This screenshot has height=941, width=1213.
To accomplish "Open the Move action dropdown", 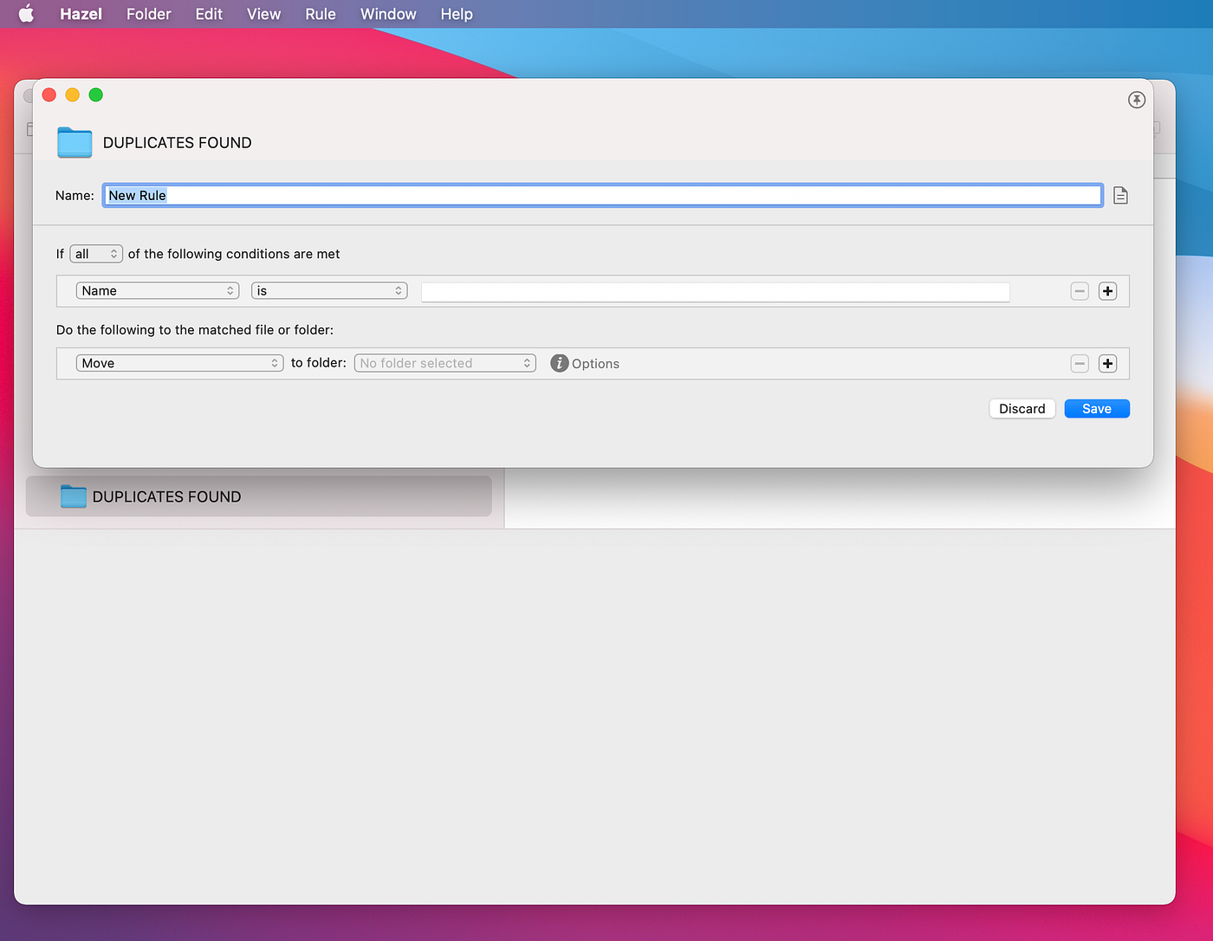I will tap(179, 363).
